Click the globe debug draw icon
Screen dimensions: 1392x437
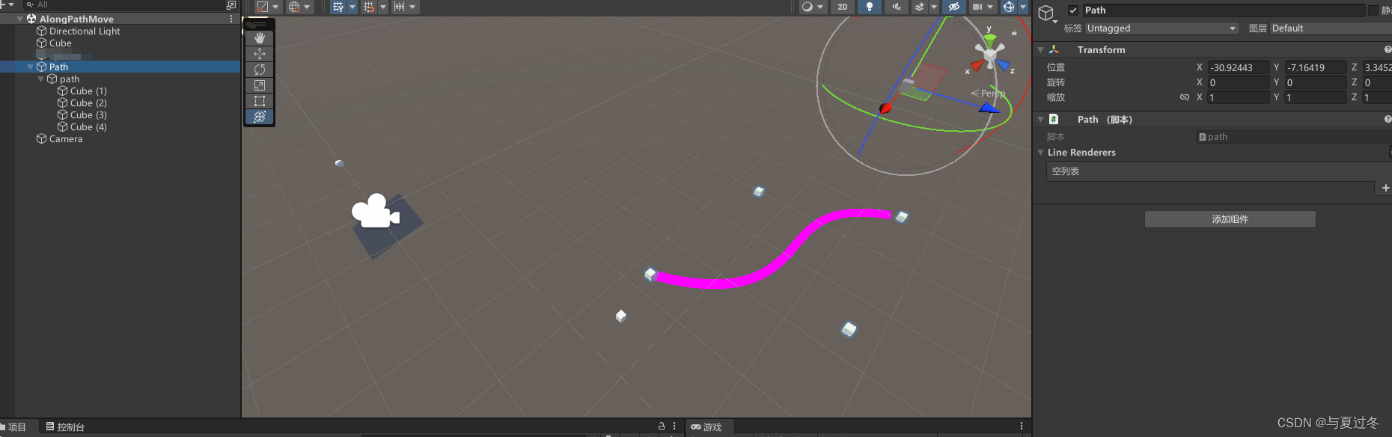pos(294,7)
